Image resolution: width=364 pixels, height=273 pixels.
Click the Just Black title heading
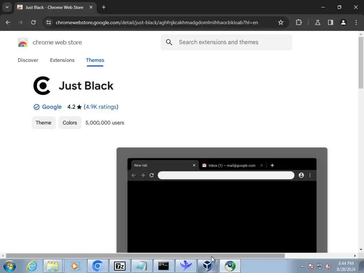(86, 86)
